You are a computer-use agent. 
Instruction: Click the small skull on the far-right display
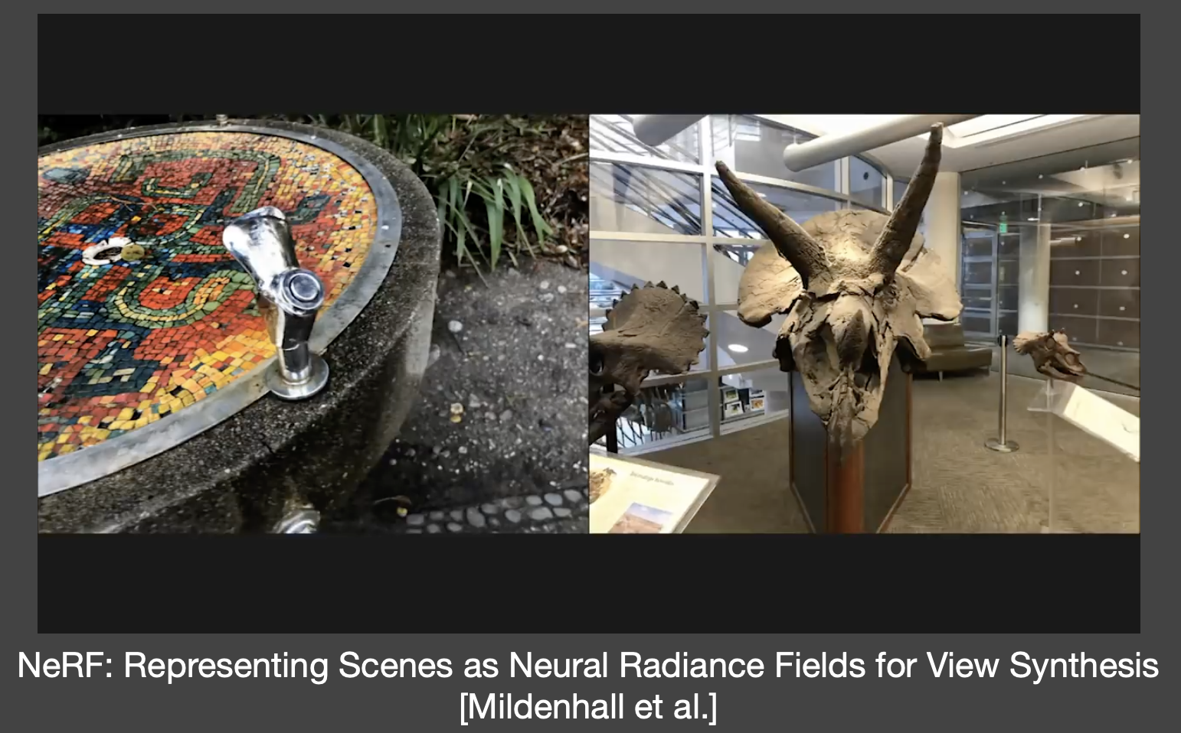pos(1049,353)
